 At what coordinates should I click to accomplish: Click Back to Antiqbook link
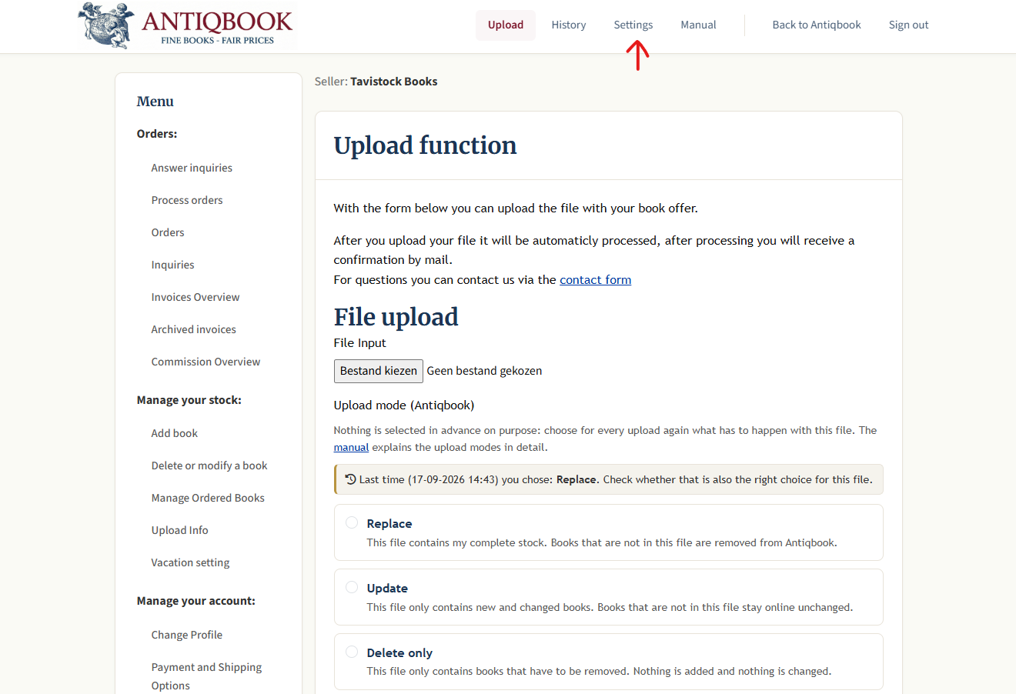coord(817,25)
